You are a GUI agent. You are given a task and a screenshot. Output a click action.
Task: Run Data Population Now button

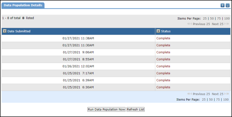coord(106,109)
